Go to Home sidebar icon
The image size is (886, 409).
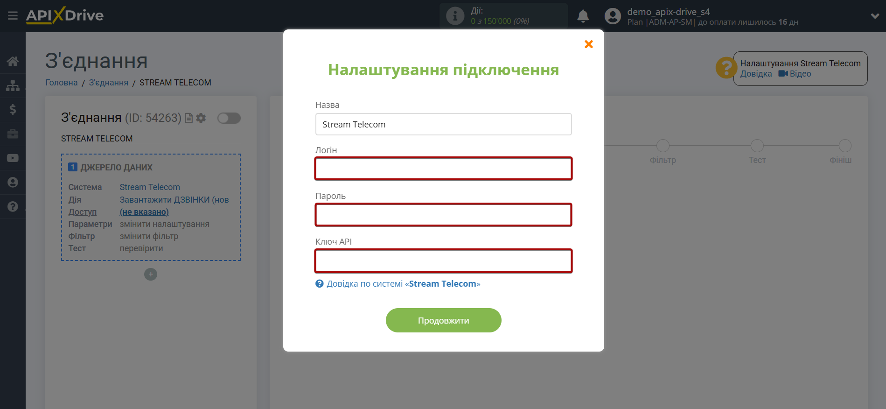[x=13, y=61]
